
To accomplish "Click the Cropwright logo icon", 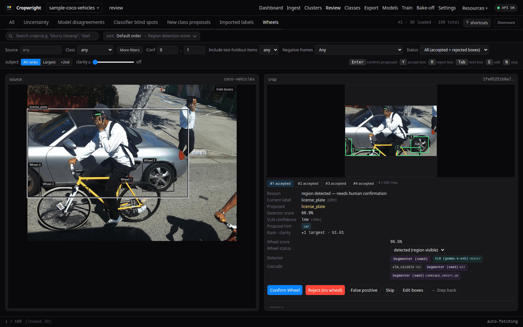I will pos(9,8).
